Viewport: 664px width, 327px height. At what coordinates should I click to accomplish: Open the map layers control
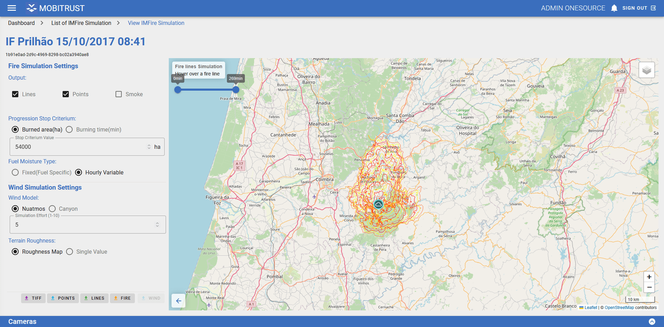[646, 70]
